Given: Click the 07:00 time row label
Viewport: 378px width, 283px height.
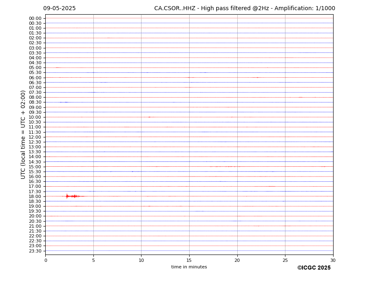Looking at the screenshot, I should (35, 87).
